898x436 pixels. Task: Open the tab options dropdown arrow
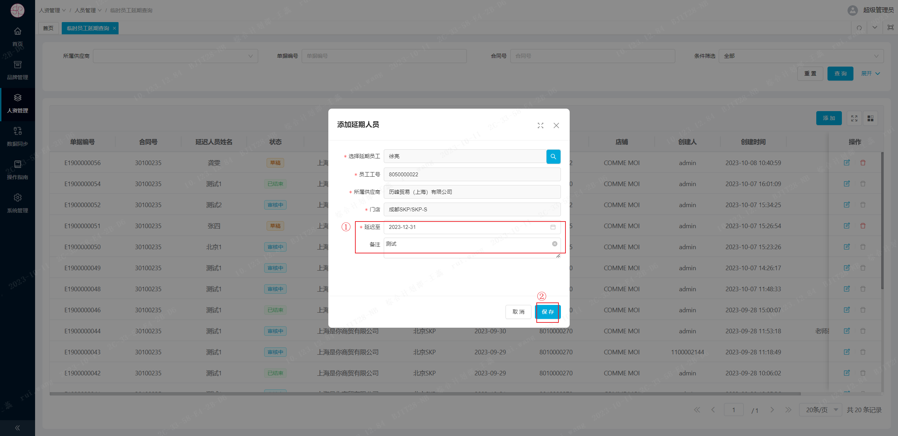click(874, 28)
